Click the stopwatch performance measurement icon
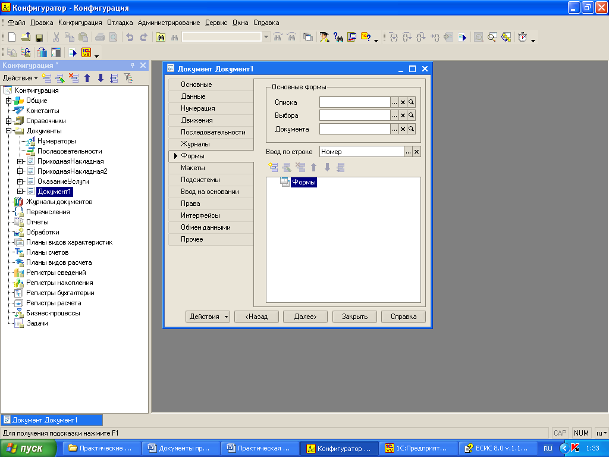The height and width of the screenshot is (457, 609). coord(523,37)
